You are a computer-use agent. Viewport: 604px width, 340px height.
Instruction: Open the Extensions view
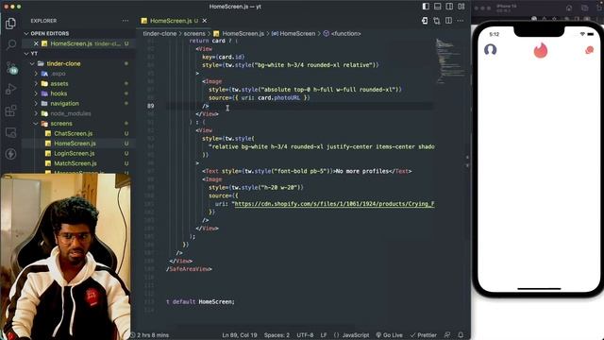(10, 111)
